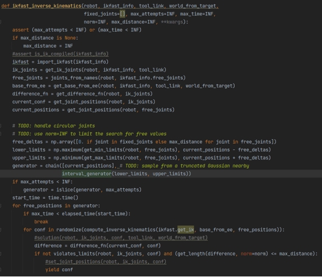This screenshot has width=322, height=277.
Task: Click current_conf in the 'current_conf =' assignment
Action: pos(29,102)
